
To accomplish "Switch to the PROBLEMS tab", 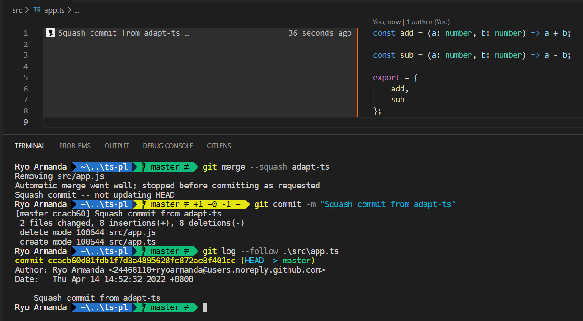I will click(x=75, y=146).
